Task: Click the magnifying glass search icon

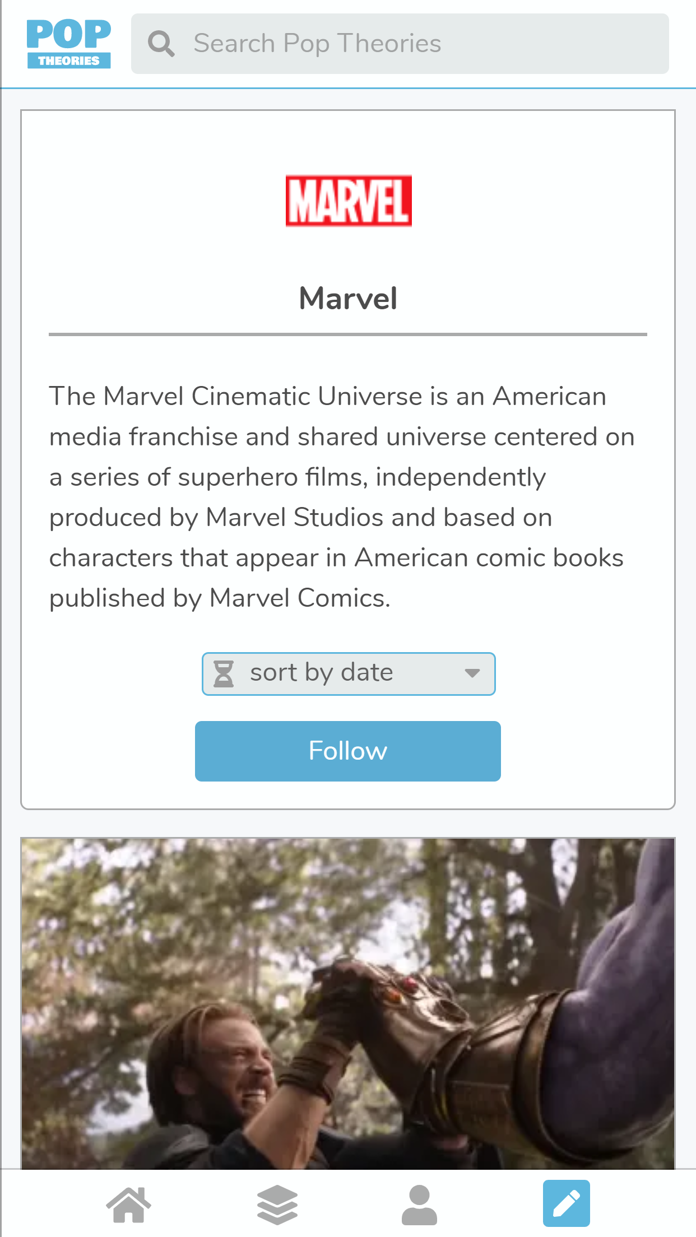Action: tap(161, 44)
